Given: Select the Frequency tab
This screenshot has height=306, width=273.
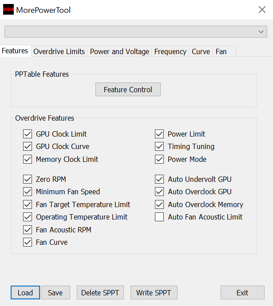Looking at the screenshot, I should tap(170, 52).
